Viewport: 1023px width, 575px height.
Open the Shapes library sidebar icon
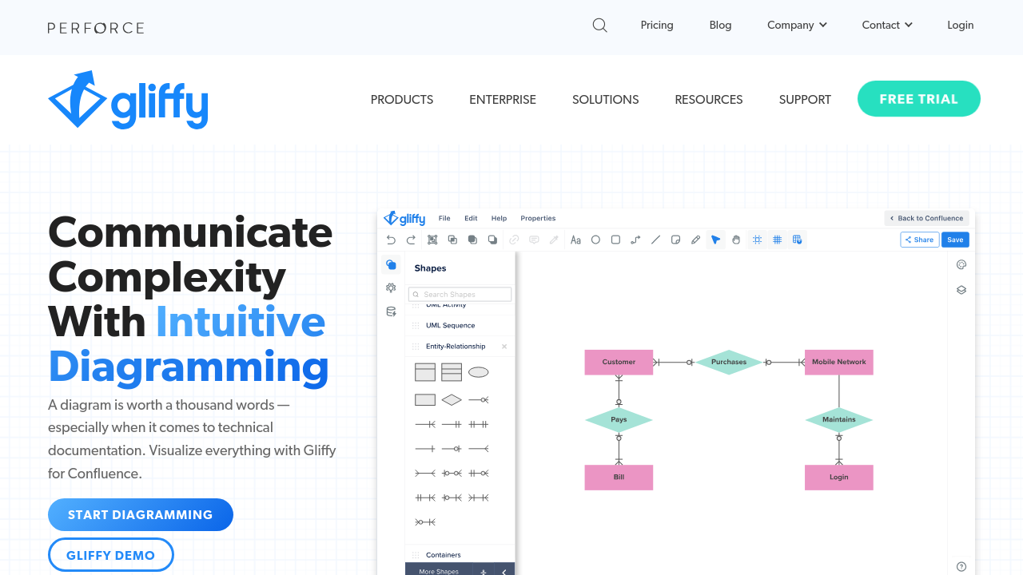point(391,264)
